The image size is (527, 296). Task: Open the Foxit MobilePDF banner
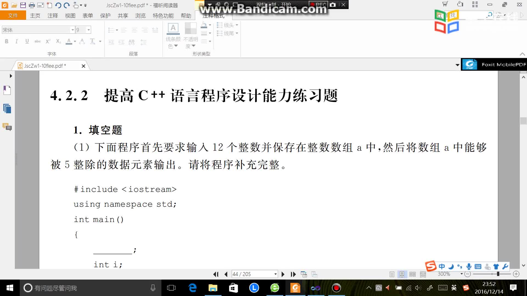(x=494, y=64)
